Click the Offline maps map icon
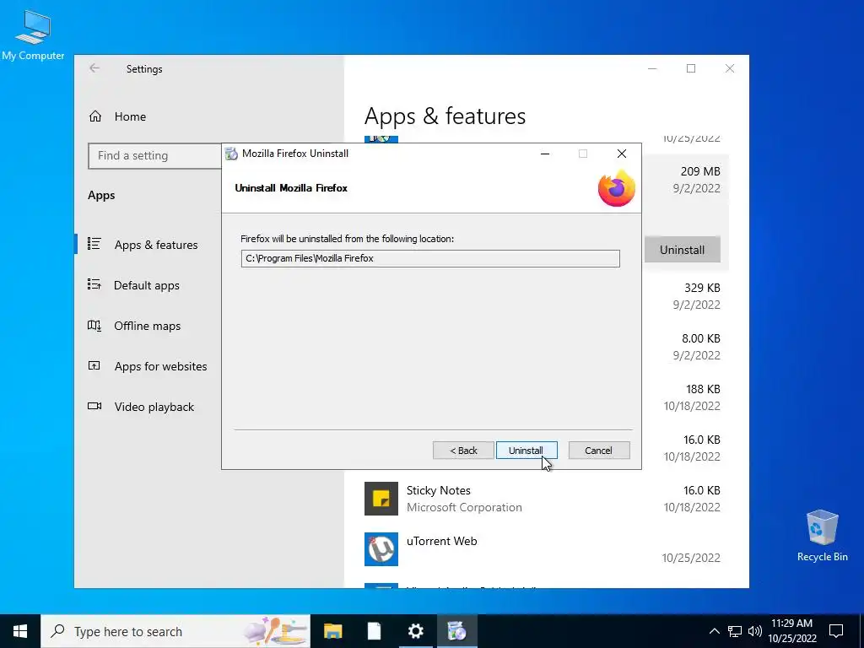Image resolution: width=864 pixels, height=648 pixels. click(94, 325)
